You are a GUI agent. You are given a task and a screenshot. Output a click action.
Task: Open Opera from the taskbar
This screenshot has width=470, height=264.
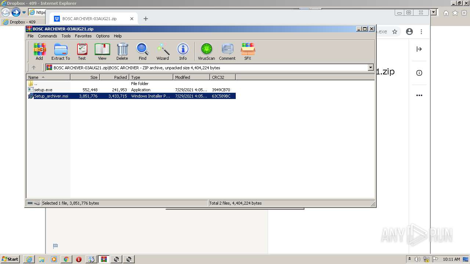click(x=79, y=259)
